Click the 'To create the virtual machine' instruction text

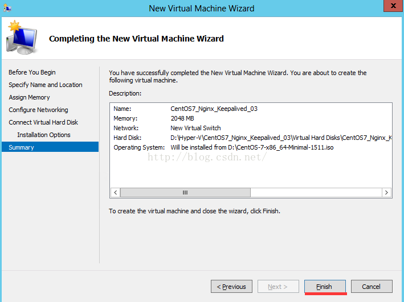194,211
